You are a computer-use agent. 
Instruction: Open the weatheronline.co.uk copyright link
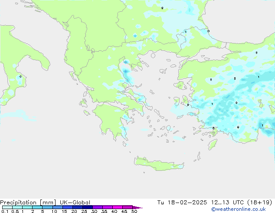tap(239, 209)
